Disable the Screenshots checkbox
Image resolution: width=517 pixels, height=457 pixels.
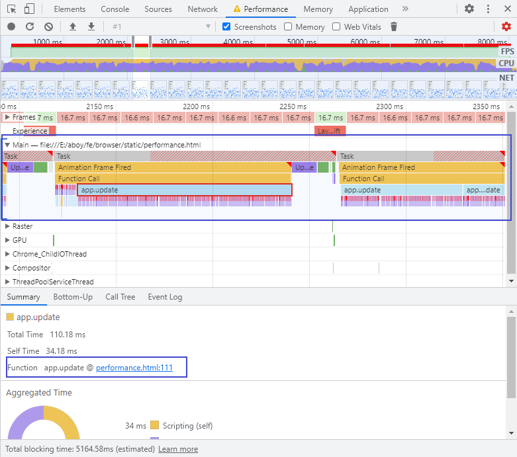pyautogui.click(x=227, y=27)
